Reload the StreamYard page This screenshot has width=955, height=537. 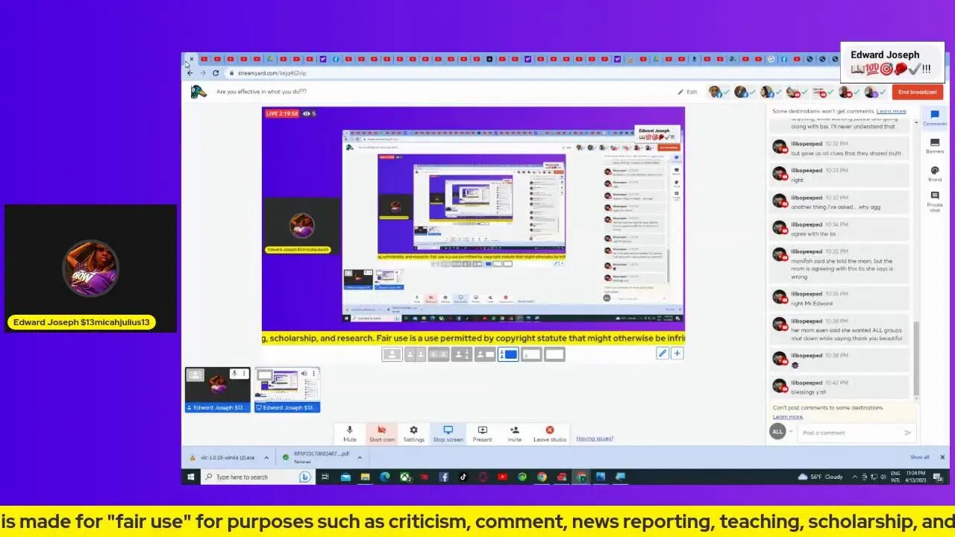pos(216,73)
